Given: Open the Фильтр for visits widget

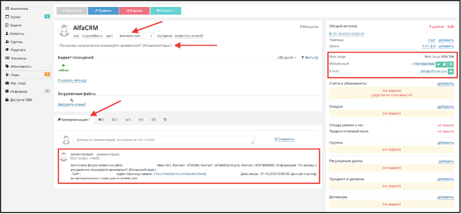Looking at the screenshot, I should coord(309,58).
